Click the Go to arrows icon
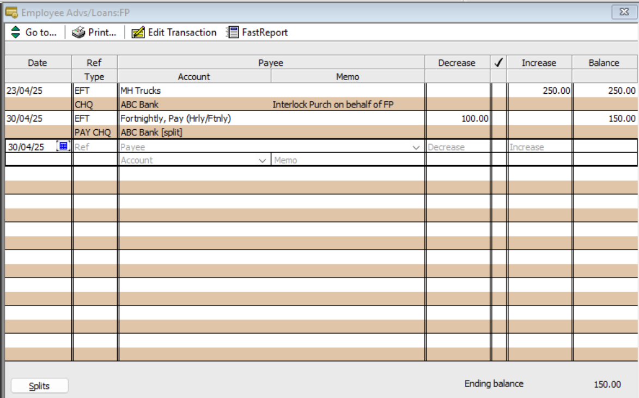 (x=15, y=32)
